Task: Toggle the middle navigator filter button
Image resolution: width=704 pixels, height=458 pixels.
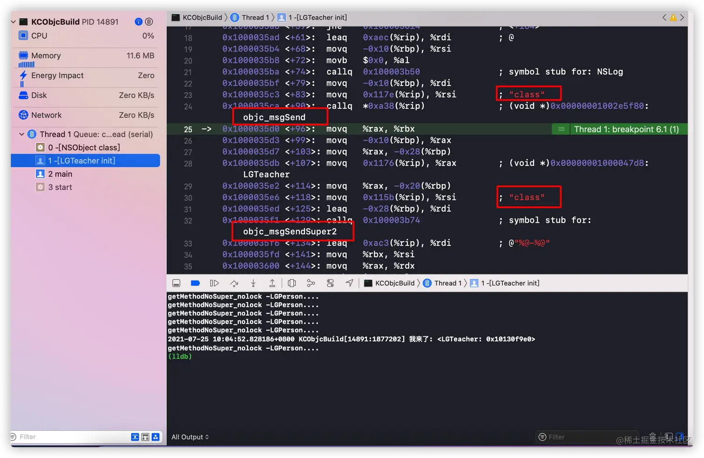Action: pyautogui.click(x=145, y=437)
